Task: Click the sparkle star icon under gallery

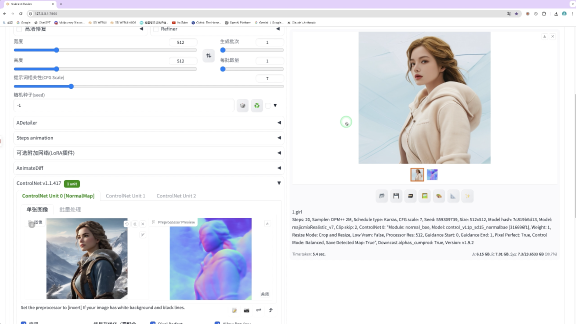Action: (467, 196)
